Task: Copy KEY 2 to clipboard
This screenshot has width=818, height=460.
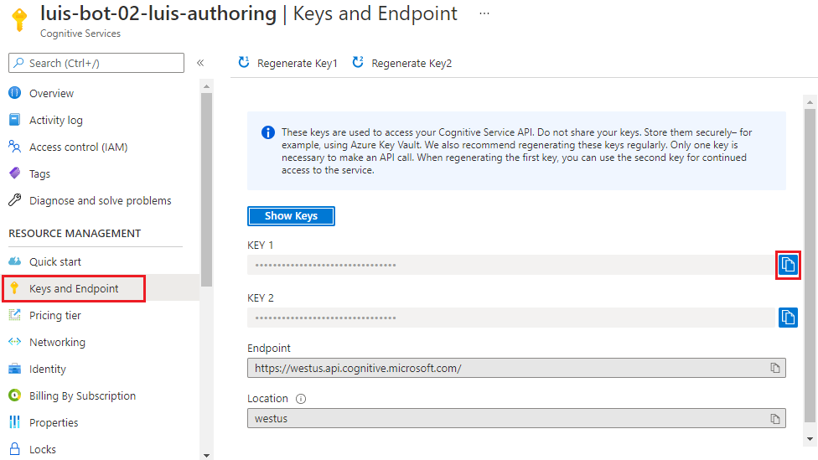Action: click(787, 318)
